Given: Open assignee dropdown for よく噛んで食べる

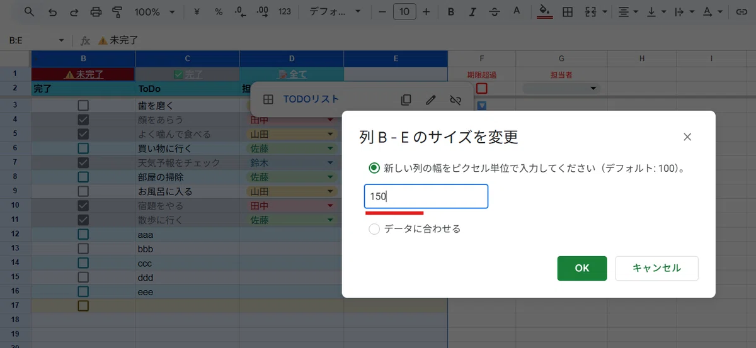Looking at the screenshot, I should pyautogui.click(x=329, y=134).
